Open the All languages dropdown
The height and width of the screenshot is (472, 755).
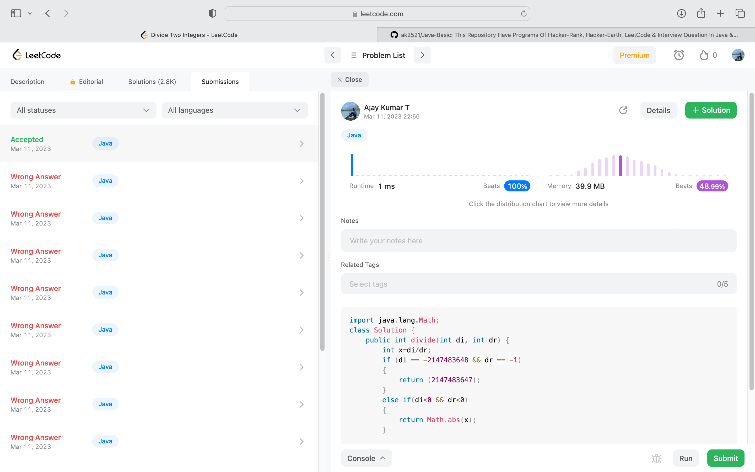tap(235, 110)
